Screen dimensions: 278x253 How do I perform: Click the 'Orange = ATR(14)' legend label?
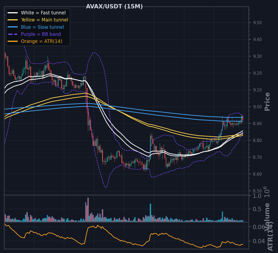pyautogui.click(x=41, y=41)
